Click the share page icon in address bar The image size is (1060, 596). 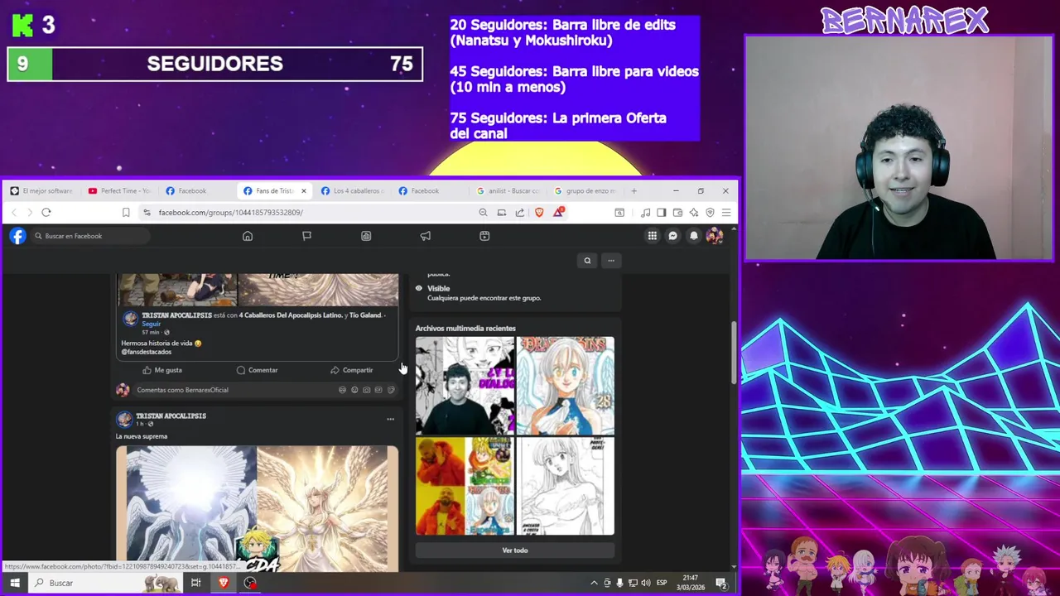pos(519,213)
